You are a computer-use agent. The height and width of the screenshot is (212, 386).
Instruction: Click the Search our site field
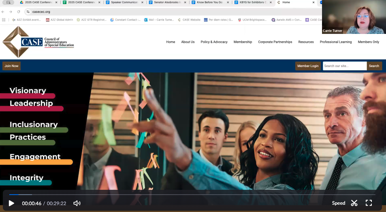pyautogui.click(x=344, y=66)
